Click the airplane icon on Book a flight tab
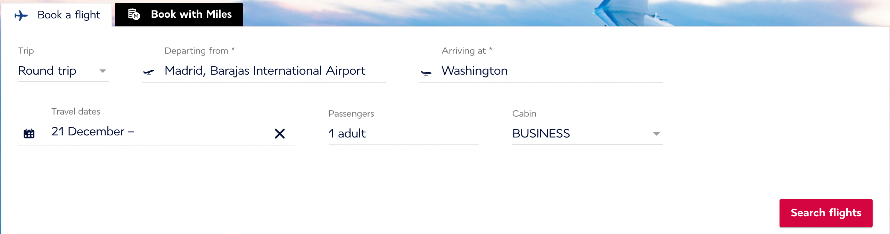The height and width of the screenshot is (234, 890). [22, 15]
